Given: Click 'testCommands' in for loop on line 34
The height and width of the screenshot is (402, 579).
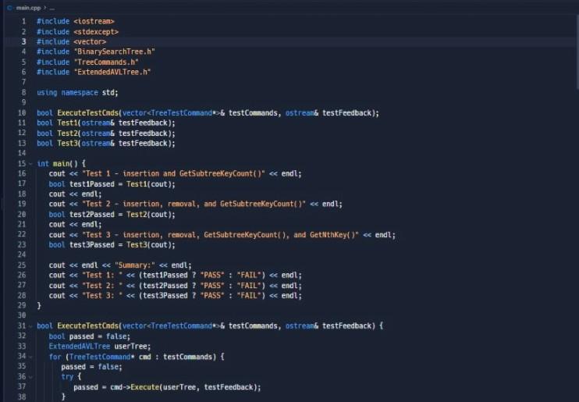Looking at the screenshot, I should pyautogui.click(x=188, y=357).
